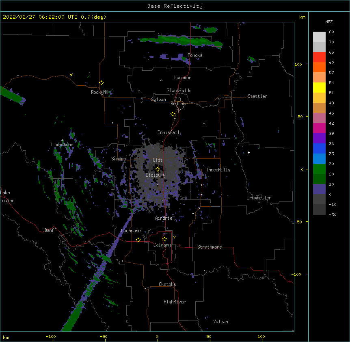Click the Innisfail town label
Viewport: 350px width, 342px height.
coord(169,132)
